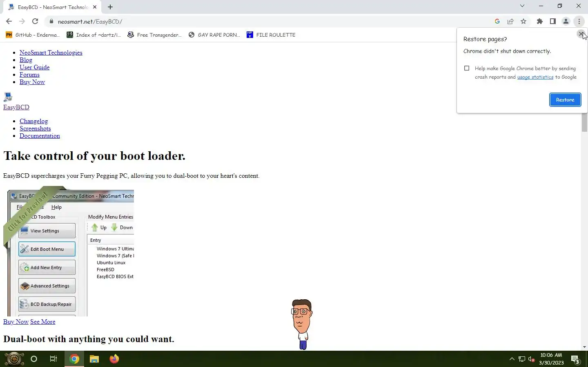Open the User Guide link
This screenshot has width=588, height=367.
34,67
